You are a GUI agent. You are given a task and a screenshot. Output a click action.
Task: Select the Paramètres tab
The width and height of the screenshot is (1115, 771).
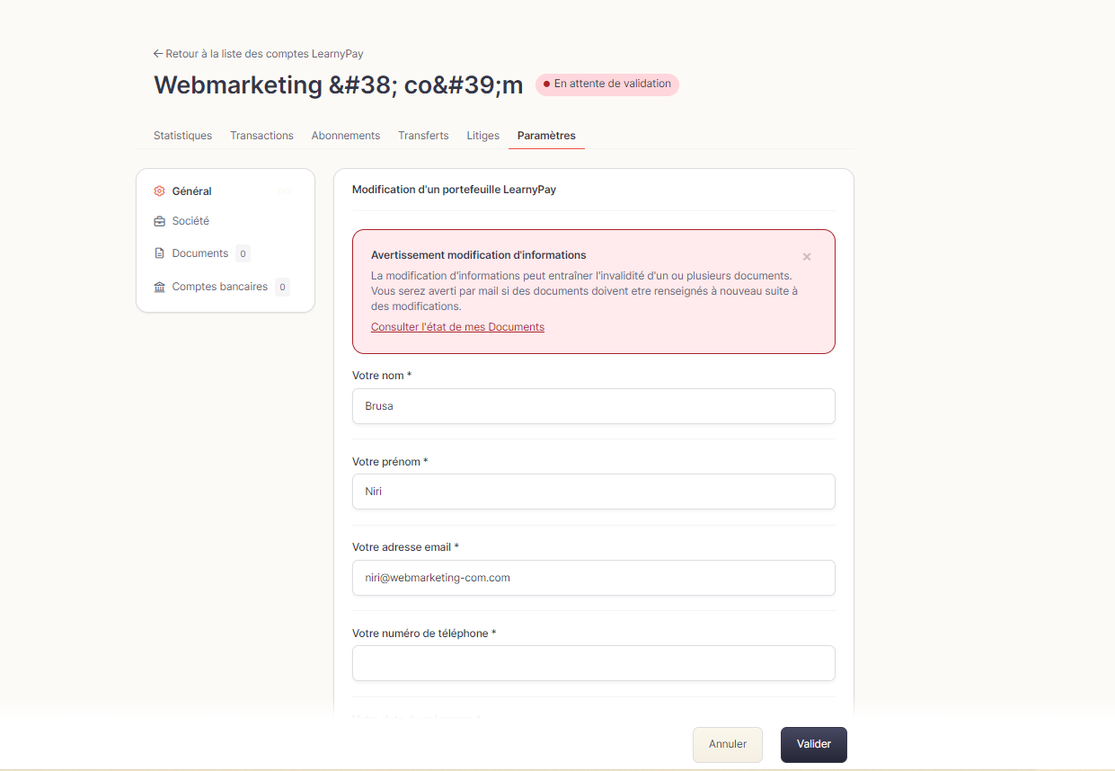[546, 136]
